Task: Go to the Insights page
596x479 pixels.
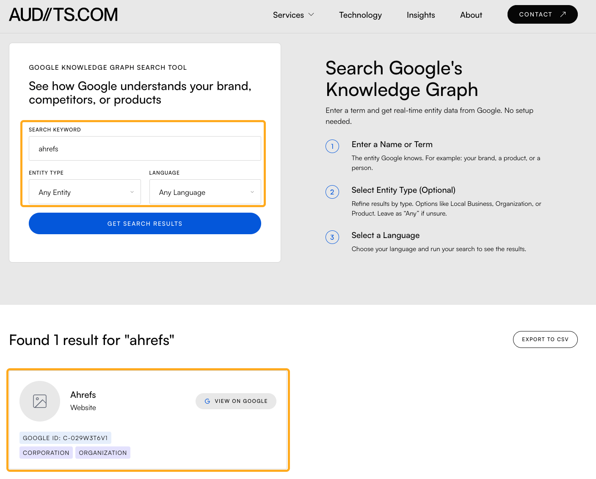Action: [421, 15]
